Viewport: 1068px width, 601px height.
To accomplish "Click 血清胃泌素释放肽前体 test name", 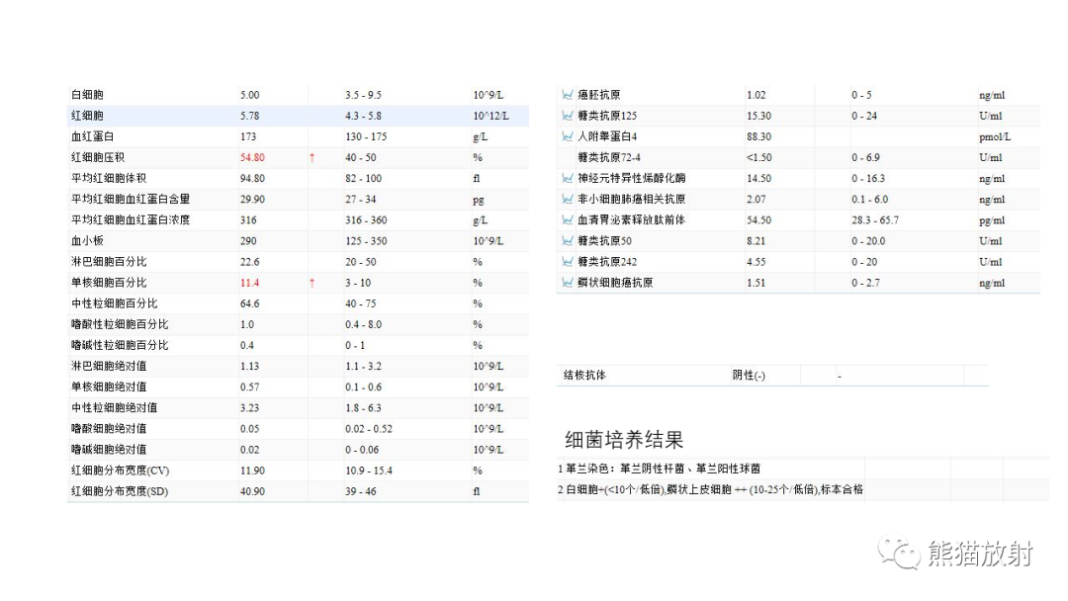I will click(631, 219).
